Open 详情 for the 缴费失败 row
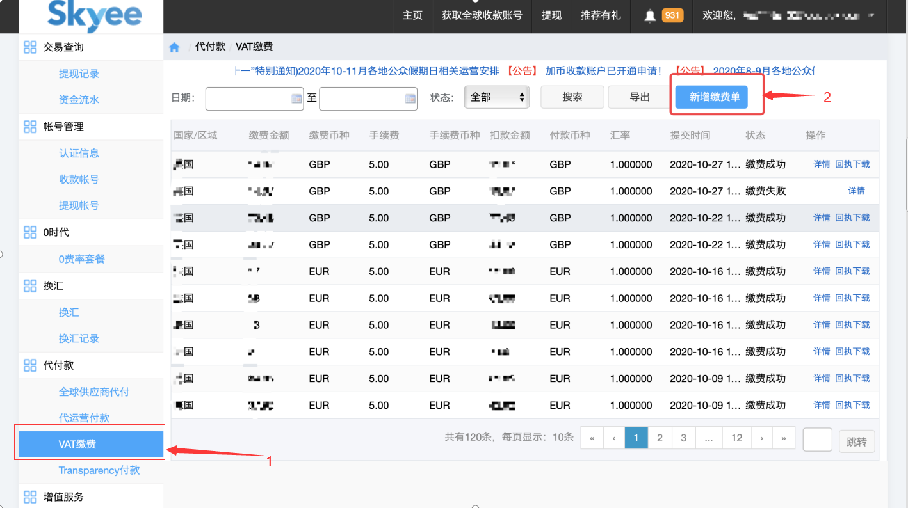 coord(856,191)
